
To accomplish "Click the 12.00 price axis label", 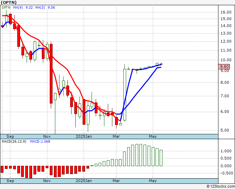I will (226, 42).
